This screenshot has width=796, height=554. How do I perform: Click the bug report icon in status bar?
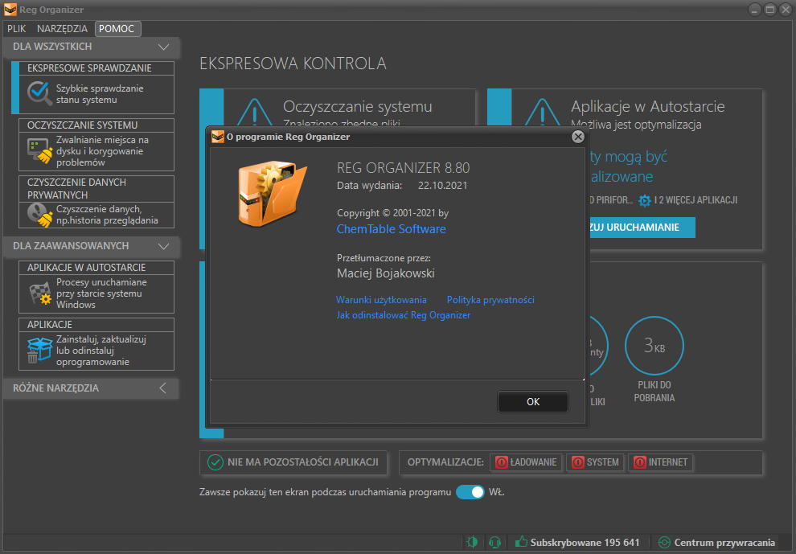tap(472, 542)
